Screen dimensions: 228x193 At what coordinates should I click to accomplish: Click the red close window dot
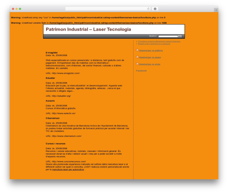(13, 9)
